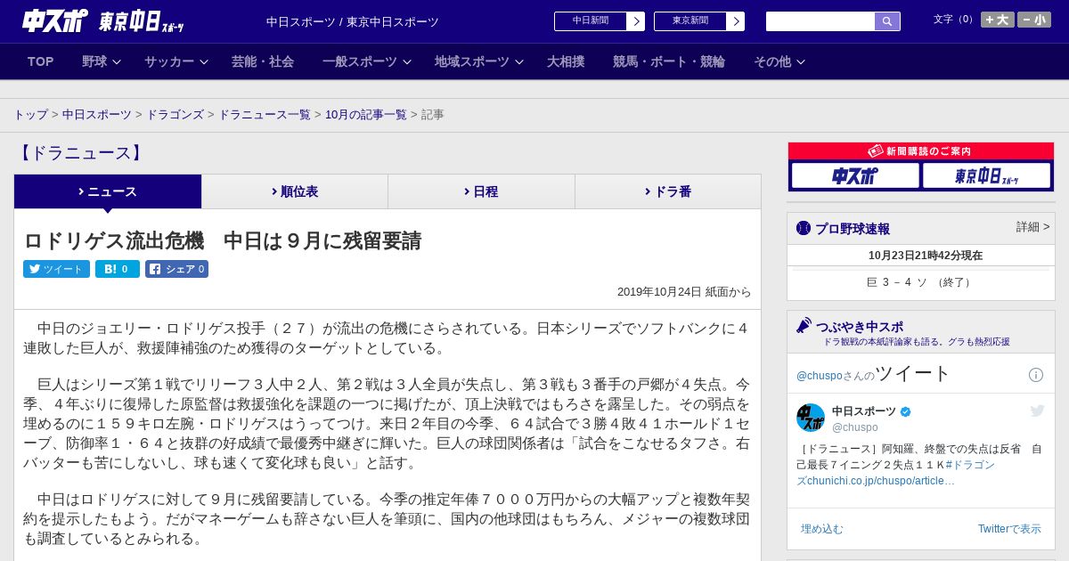
Task: Open 中スポ subscription banner
Action: point(855,176)
